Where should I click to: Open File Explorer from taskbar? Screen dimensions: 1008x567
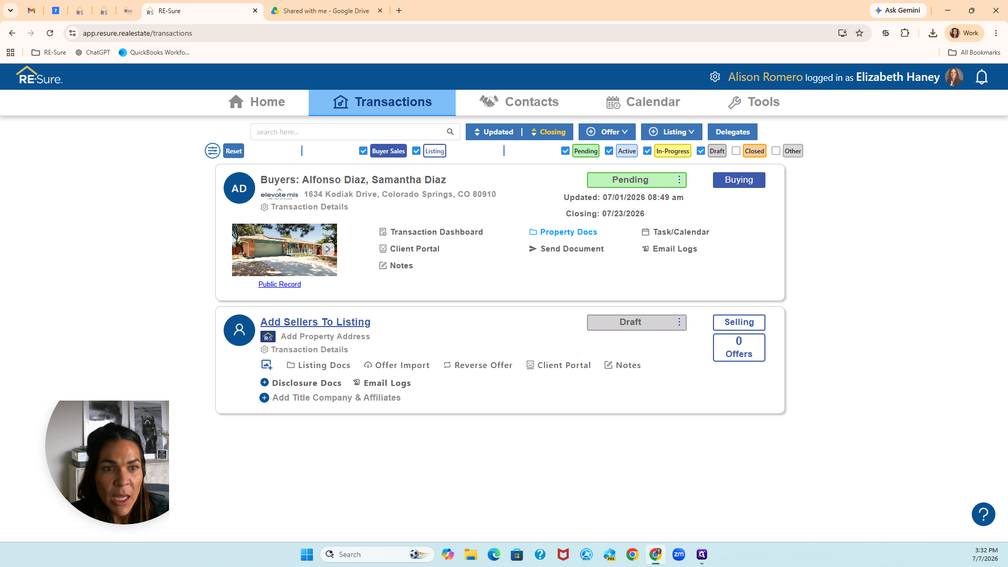(x=471, y=554)
